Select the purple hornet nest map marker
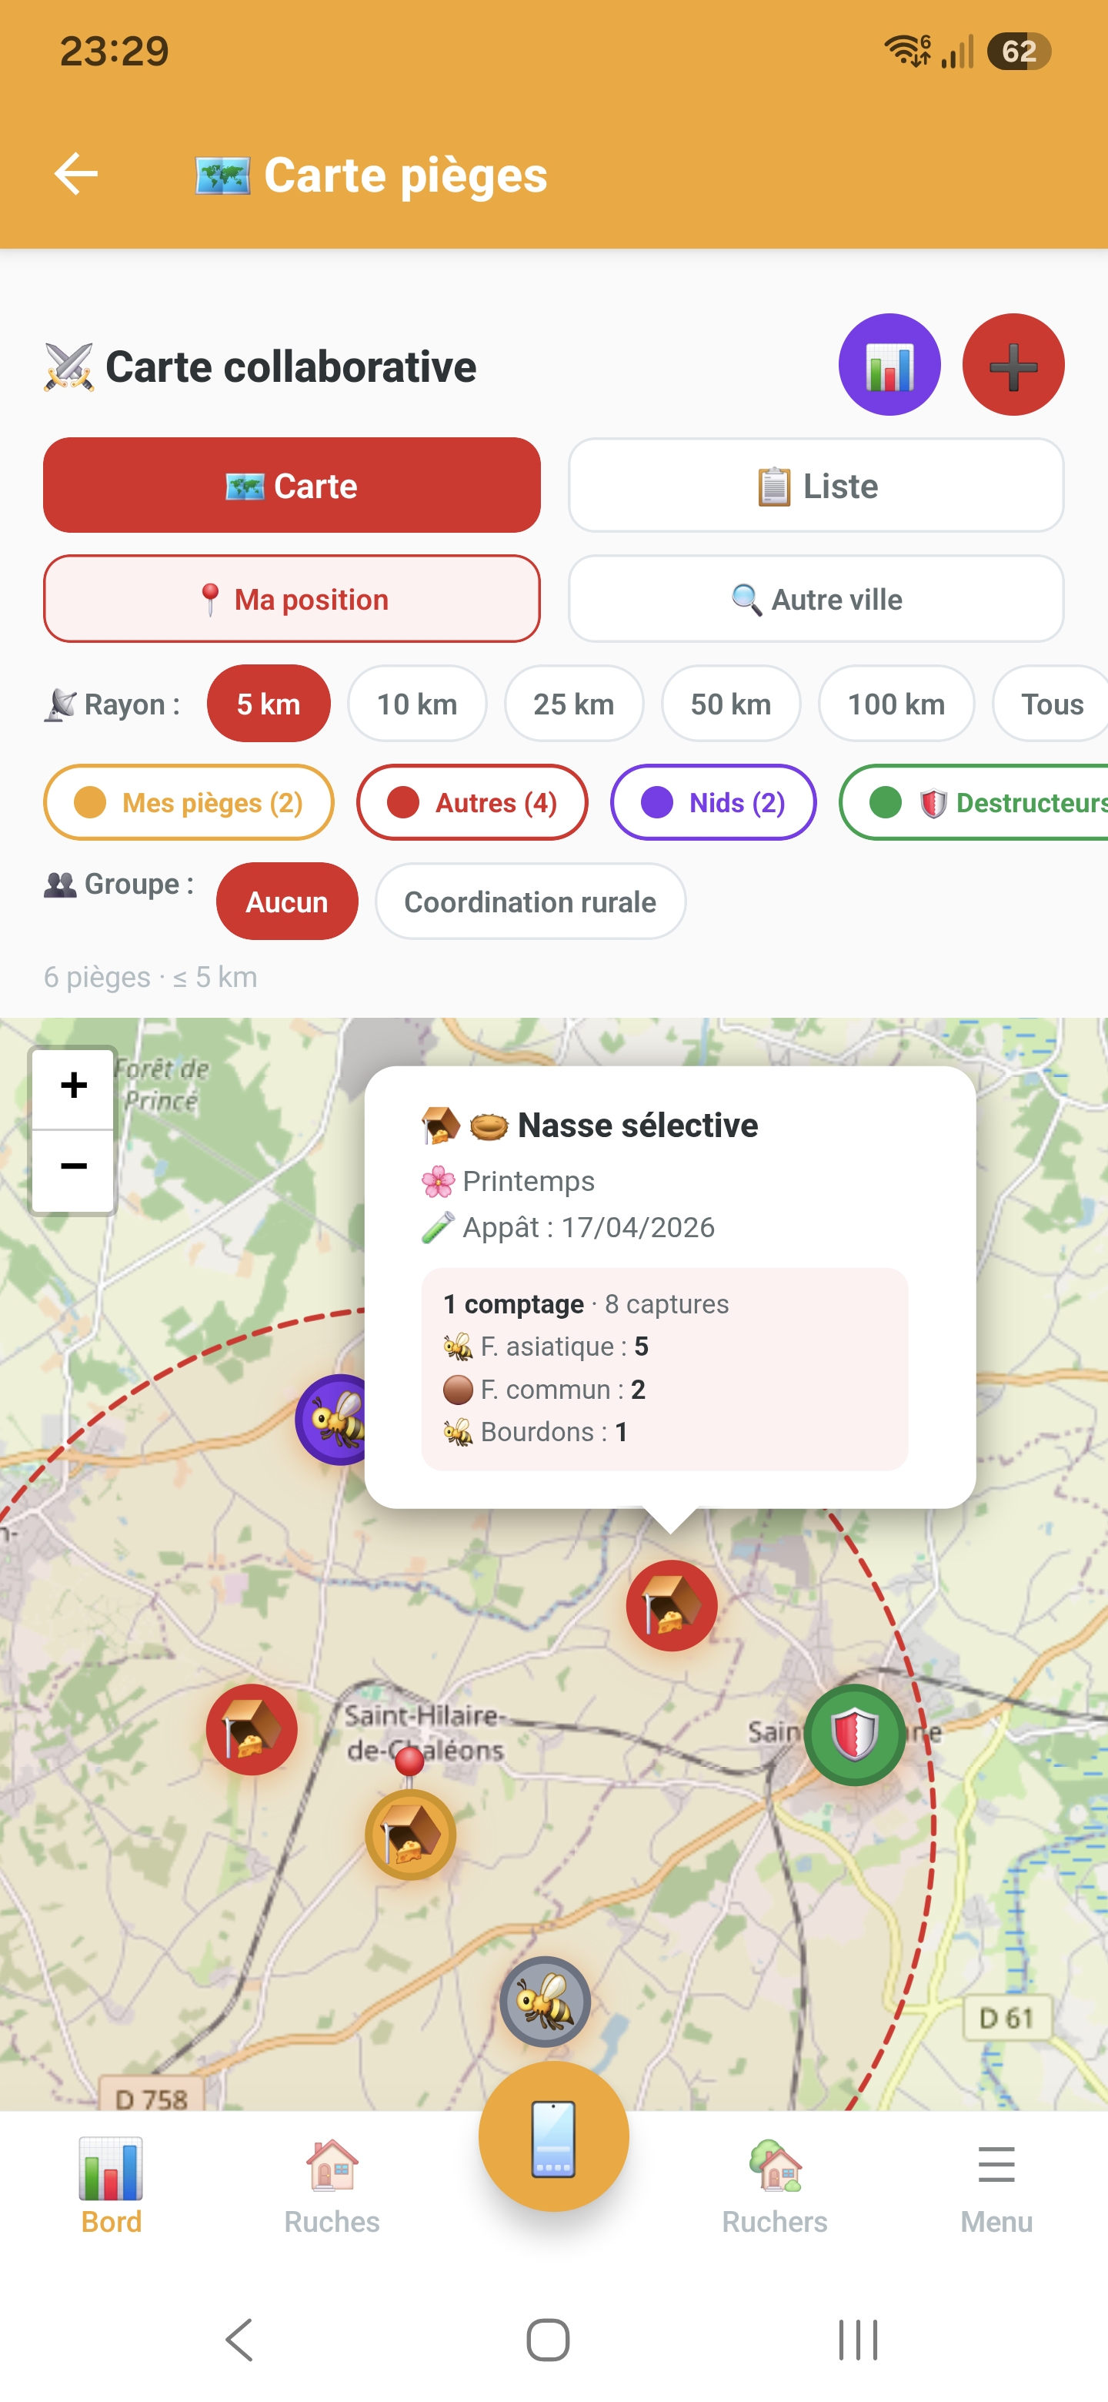Screen dimensions: 1108x2402 click(332, 1419)
